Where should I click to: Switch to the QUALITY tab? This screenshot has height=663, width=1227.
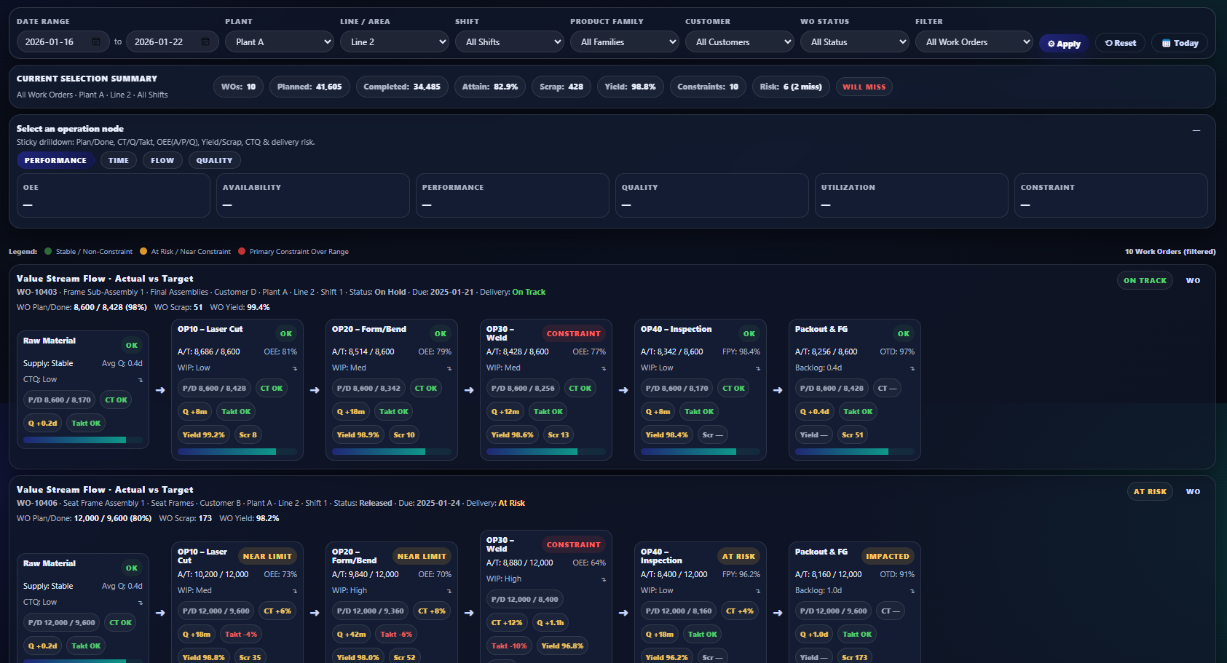213,160
